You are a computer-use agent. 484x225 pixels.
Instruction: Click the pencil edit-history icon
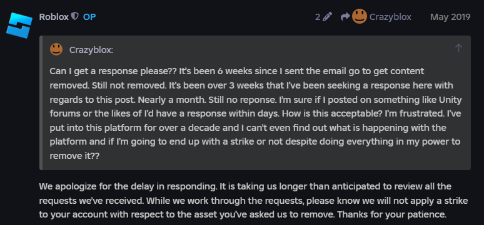(327, 17)
